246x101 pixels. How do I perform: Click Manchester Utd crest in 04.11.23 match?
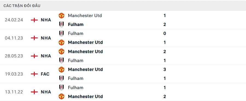(x=61, y=43)
